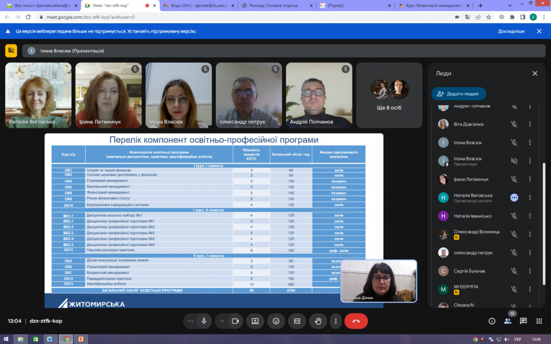The width and height of the screenshot is (551, 344).
Task: Click the Докладніше link in the banner
Action: [511, 31]
